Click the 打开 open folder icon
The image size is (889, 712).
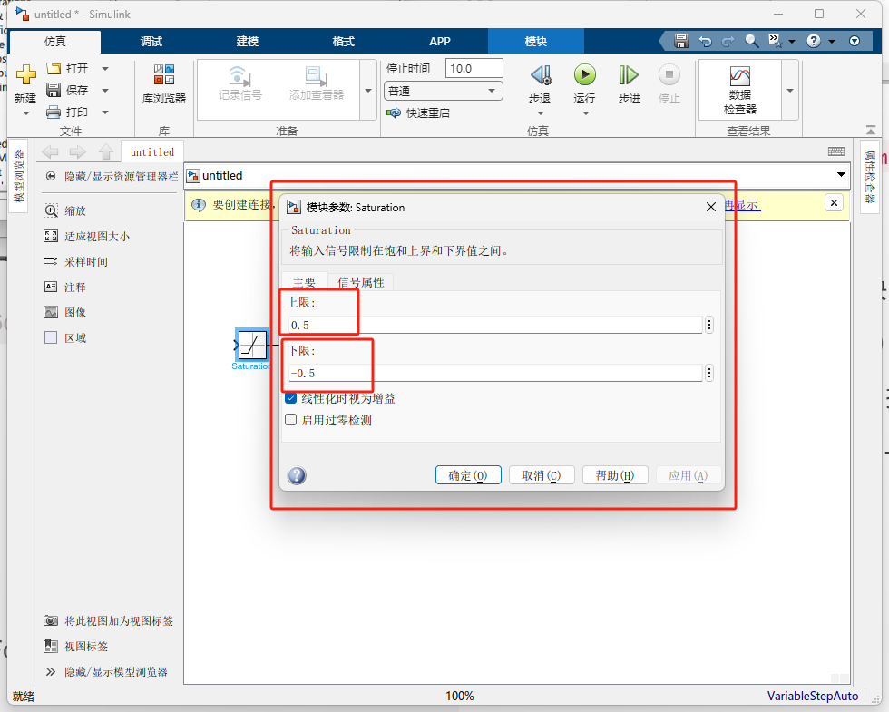click(54, 69)
